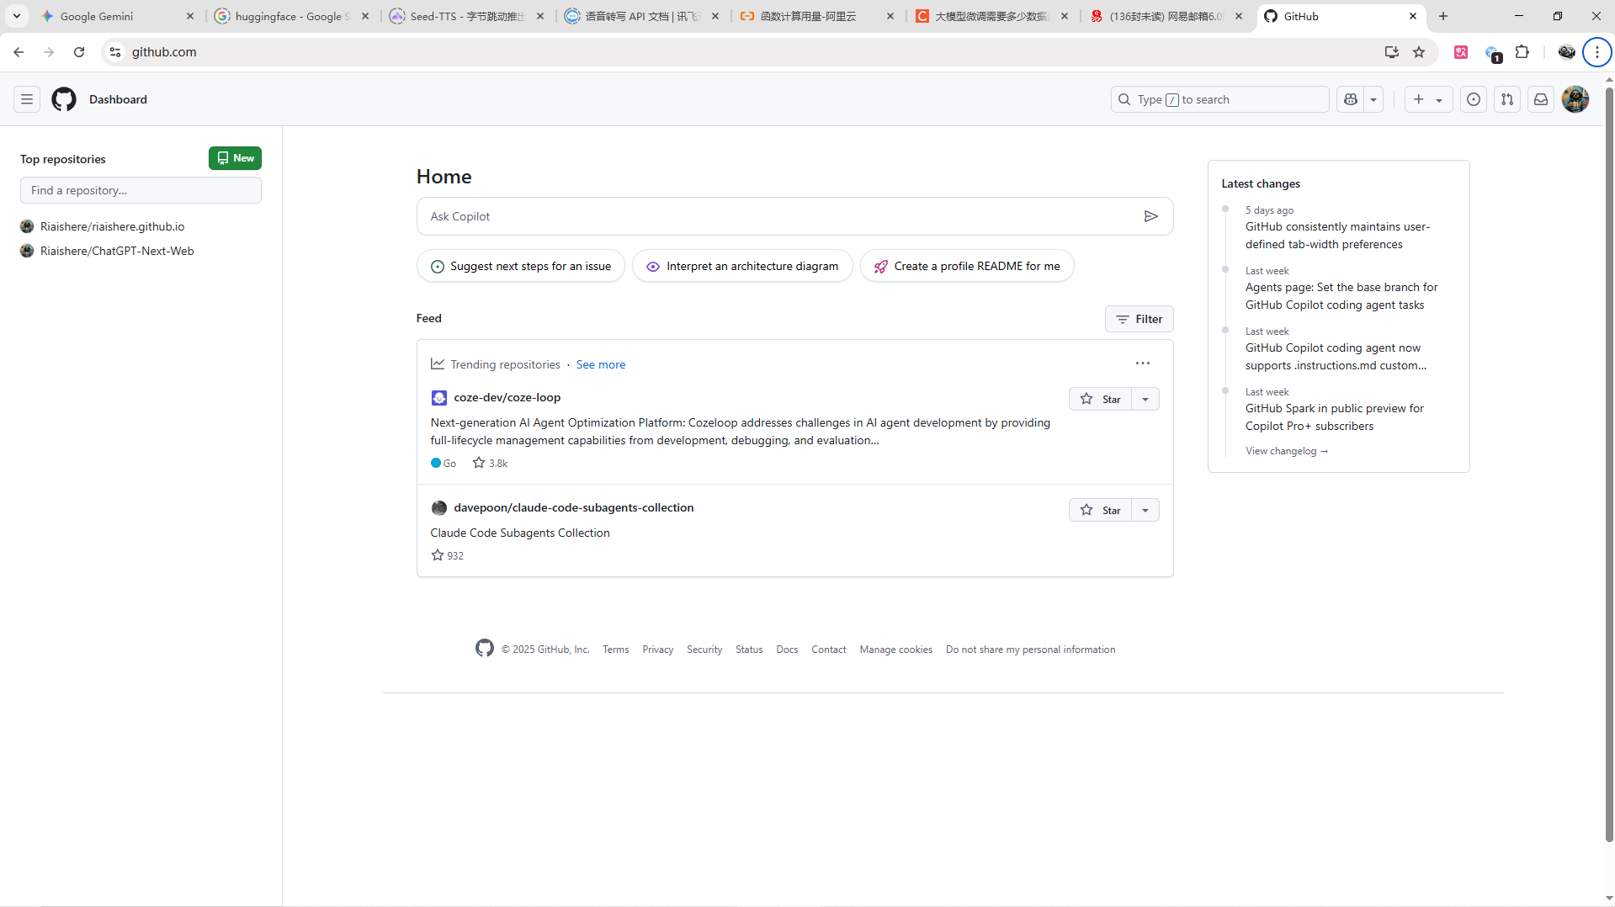Open Riaishere/riaishere.github.io repository
1615x907 pixels.
pyautogui.click(x=112, y=226)
